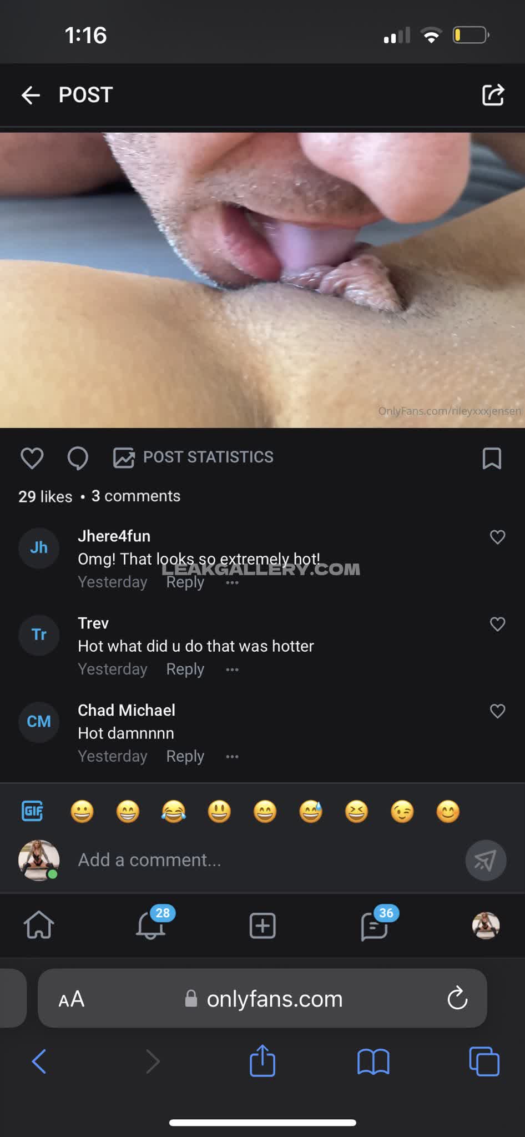
Task: Open more options on Trev's comment
Action: (232, 670)
